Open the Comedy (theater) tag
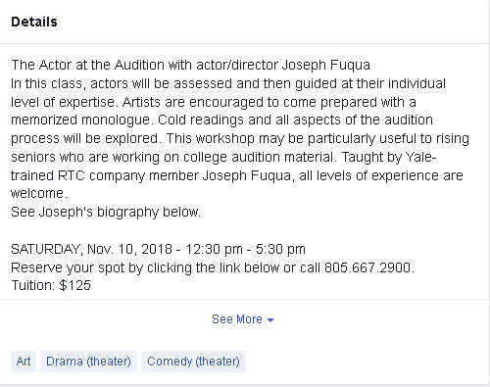490x387 pixels. click(x=193, y=362)
